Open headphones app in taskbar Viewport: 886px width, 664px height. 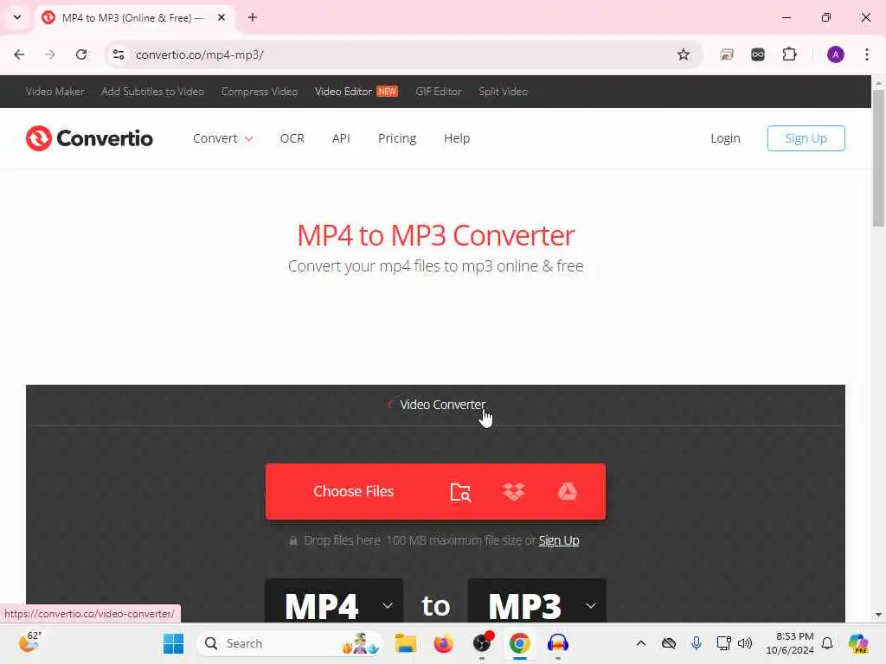point(558,643)
